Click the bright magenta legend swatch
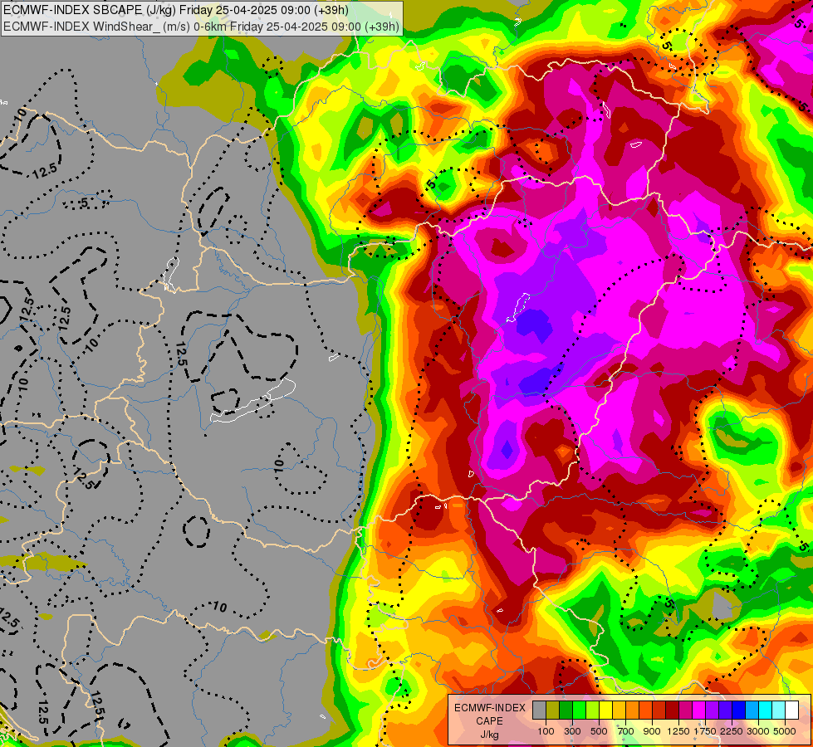Viewport: 813px width, 747px height. click(699, 710)
